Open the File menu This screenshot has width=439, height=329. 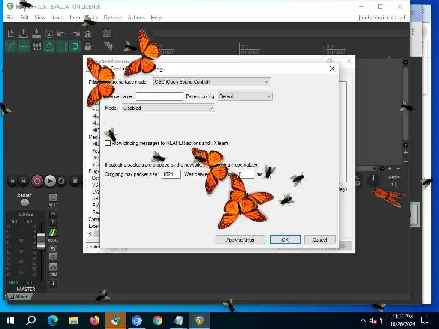point(10,17)
